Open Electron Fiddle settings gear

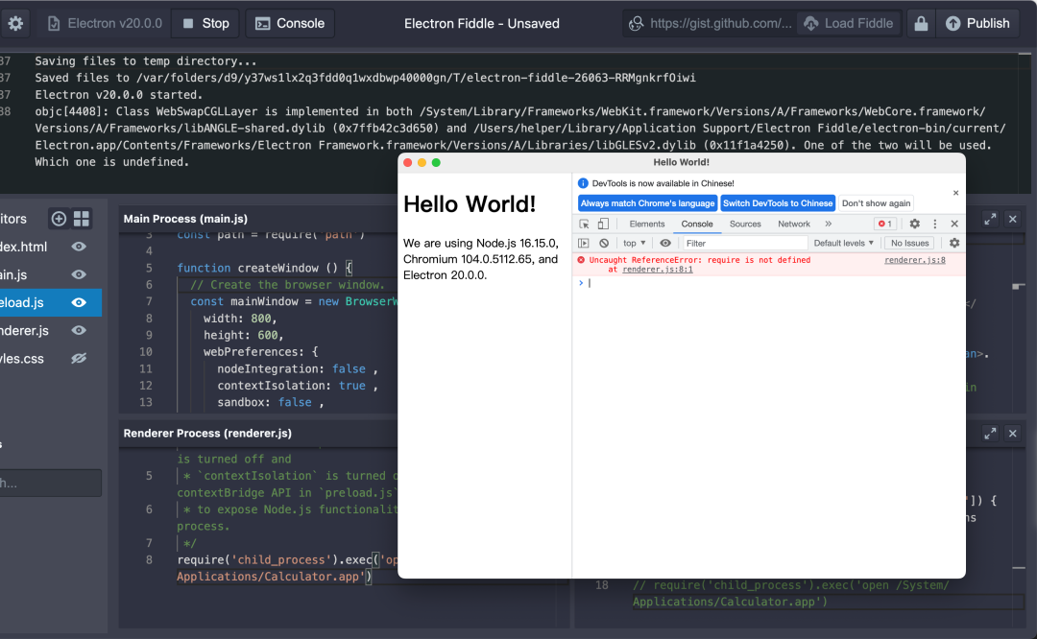(15, 24)
